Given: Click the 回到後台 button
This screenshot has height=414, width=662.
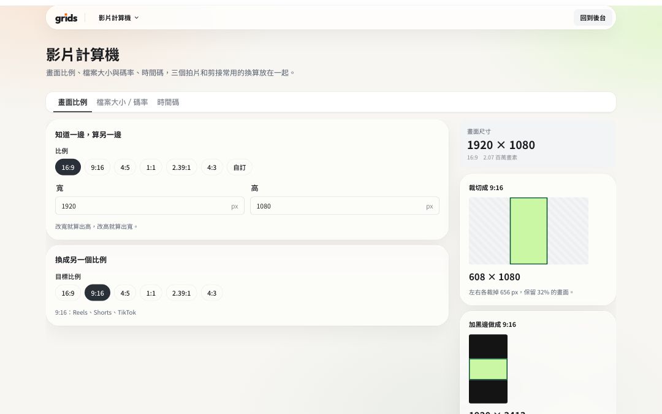Looking at the screenshot, I should pyautogui.click(x=593, y=18).
